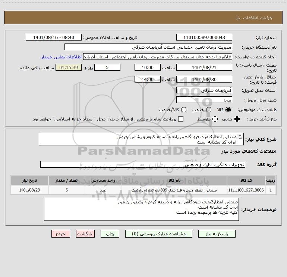The height and width of the screenshot is (277, 287).
Task: Select the متوسط purchase type radio
Action: [x=215, y=119]
